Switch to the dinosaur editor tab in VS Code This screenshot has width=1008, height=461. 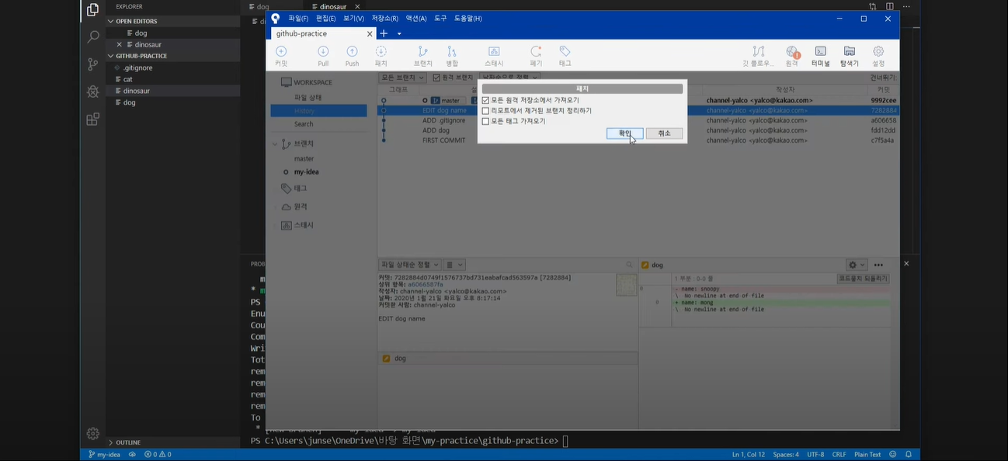coord(334,7)
